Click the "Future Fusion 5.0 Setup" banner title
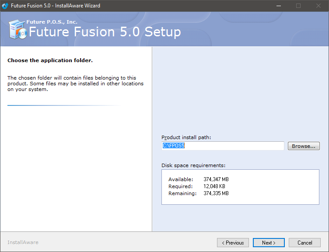The image size is (329, 252). 105,32
